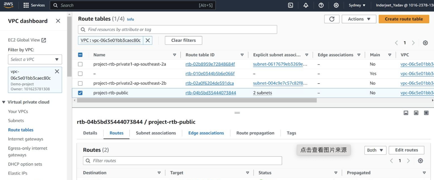434x180 pixels.
Task: Remove the VPC filter chip
Action: click(x=148, y=40)
